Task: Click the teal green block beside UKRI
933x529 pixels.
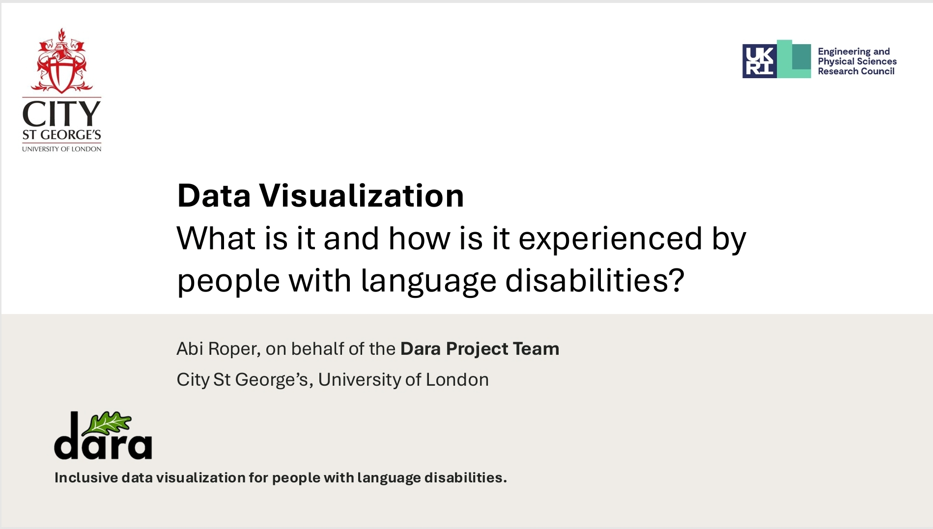Action: tap(794, 59)
